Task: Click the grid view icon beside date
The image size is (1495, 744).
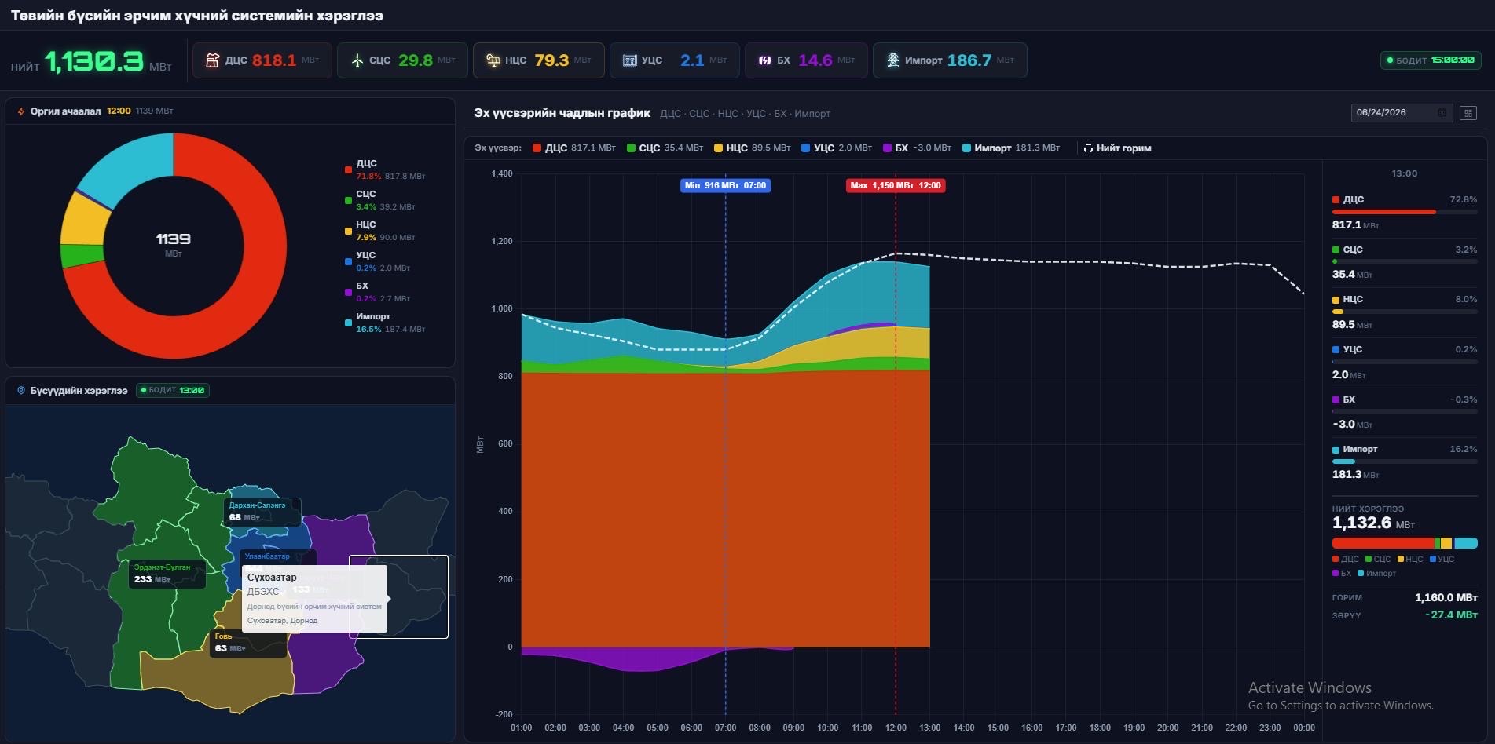Action: [1468, 113]
